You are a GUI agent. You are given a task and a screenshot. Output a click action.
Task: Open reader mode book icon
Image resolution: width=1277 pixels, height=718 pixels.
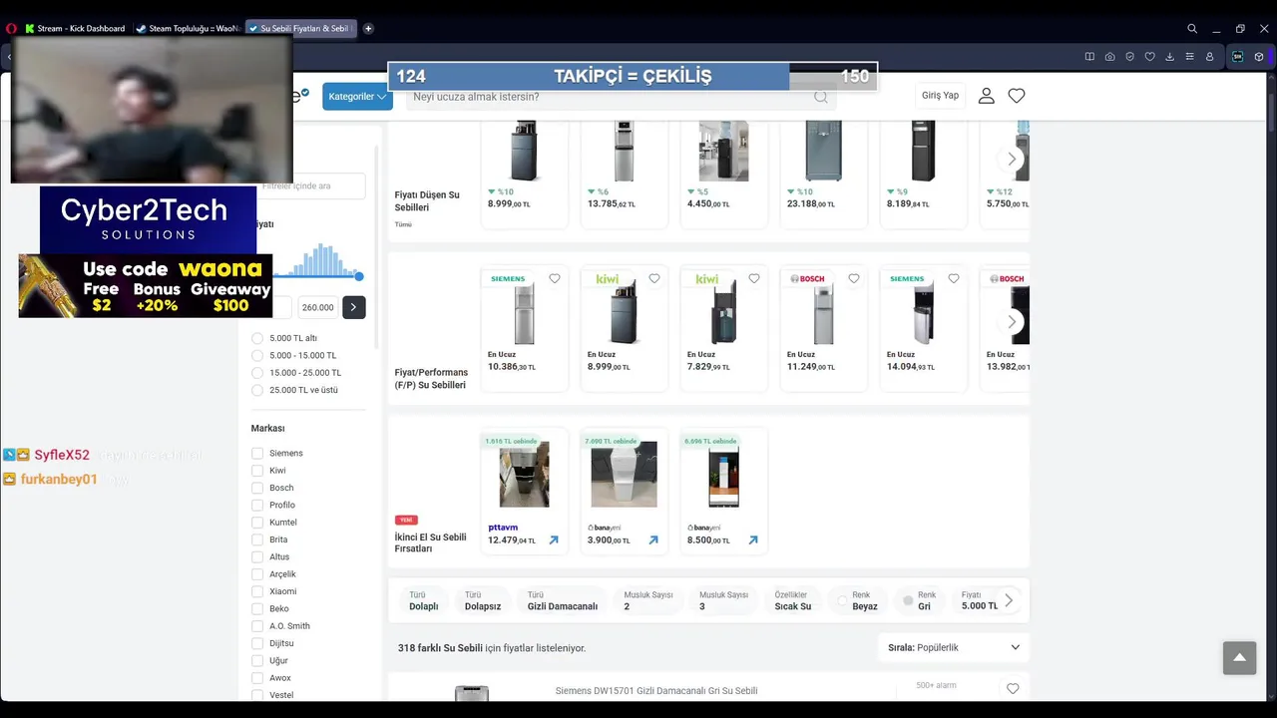pos(1089,57)
